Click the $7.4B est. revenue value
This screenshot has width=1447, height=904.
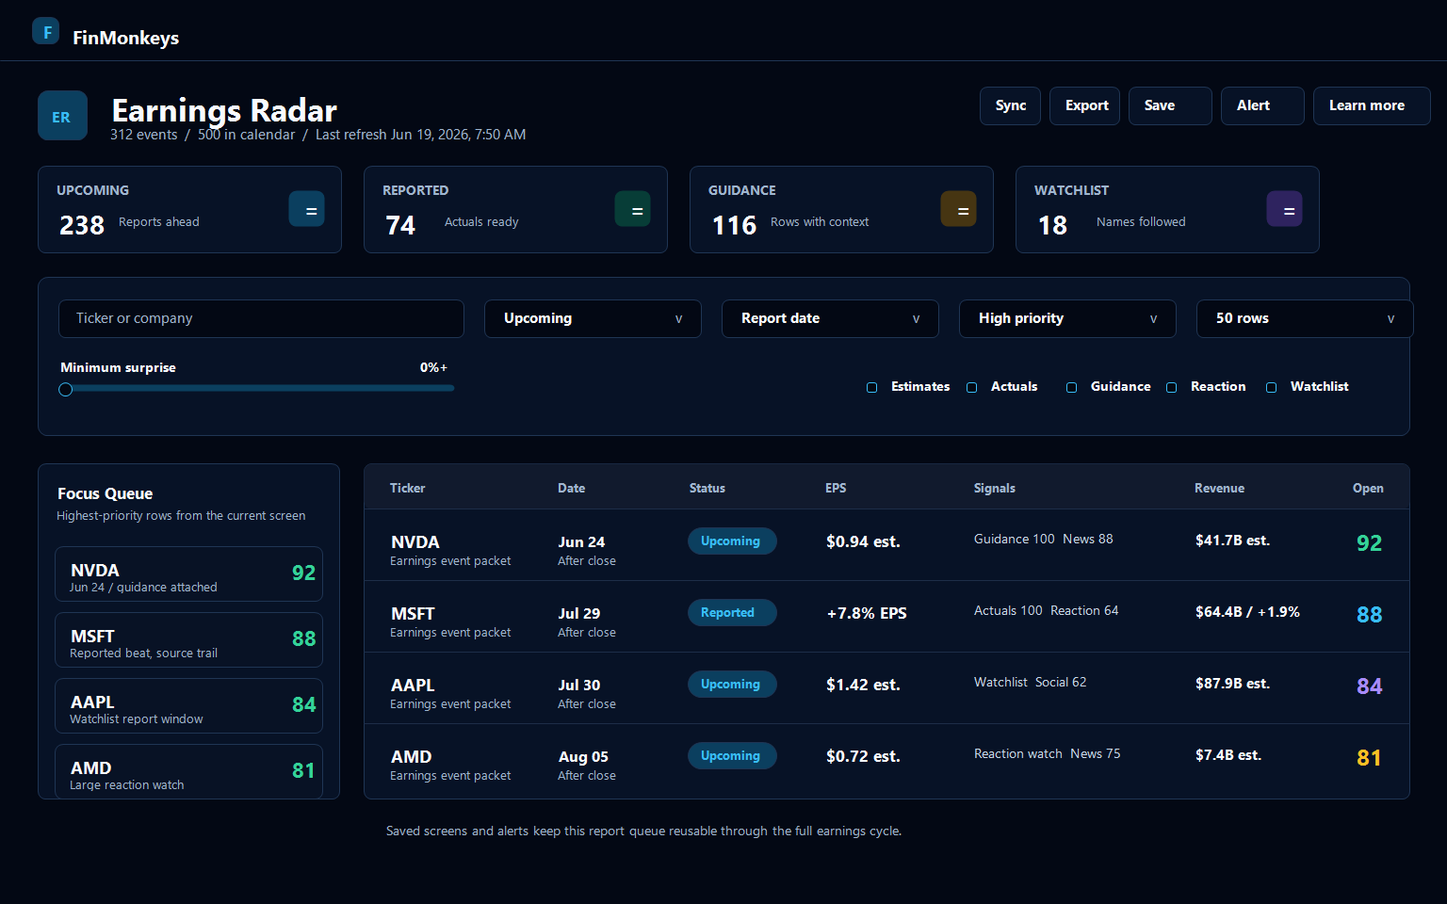1228,755
